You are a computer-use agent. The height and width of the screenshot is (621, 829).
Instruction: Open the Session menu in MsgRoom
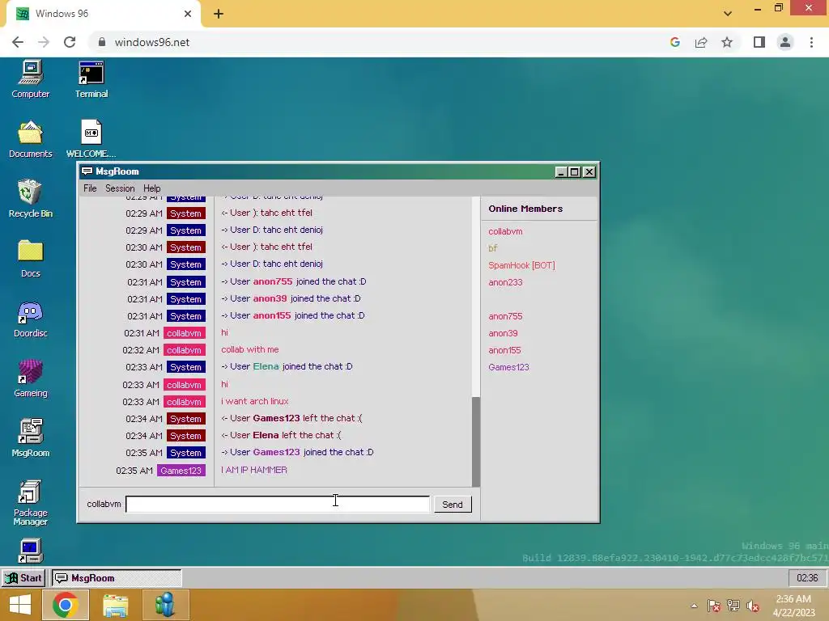pyautogui.click(x=120, y=188)
